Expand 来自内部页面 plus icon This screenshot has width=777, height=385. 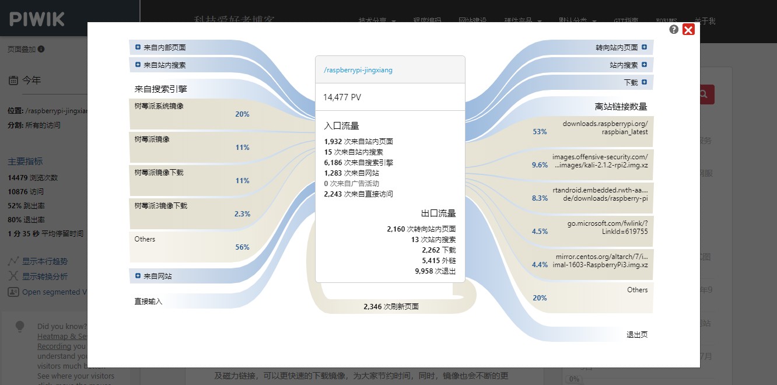pyautogui.click(x=138, y=47)
